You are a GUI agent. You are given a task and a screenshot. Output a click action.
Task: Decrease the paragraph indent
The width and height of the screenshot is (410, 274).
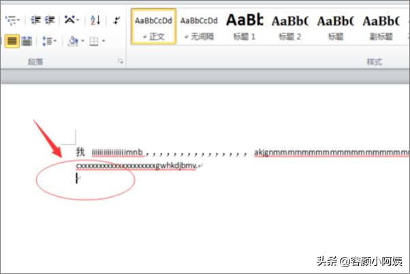click(x=34, y=20)
